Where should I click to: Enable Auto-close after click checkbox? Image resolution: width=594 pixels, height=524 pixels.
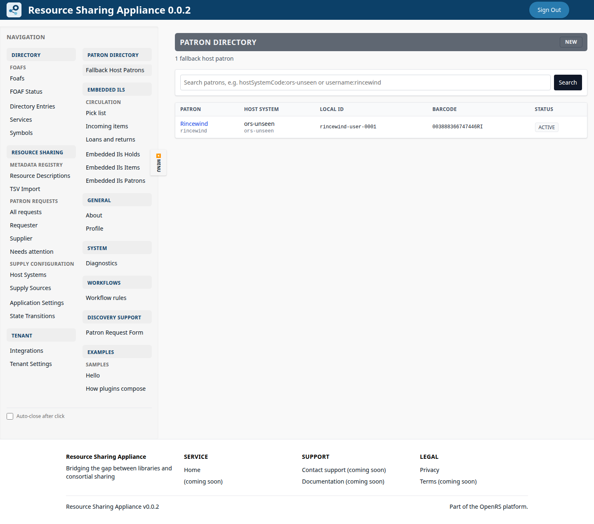10,416
